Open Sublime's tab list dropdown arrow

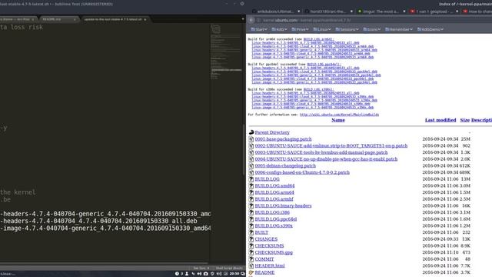point(243,19)
